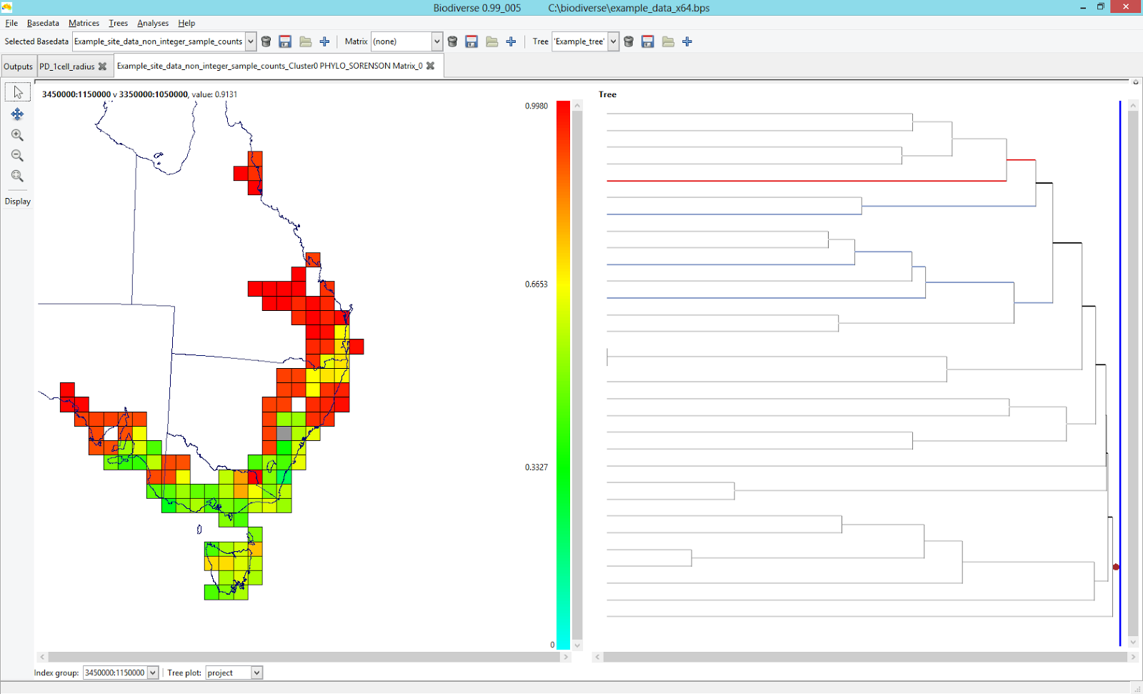Delete the current Matrix object
The width and height of the screenshot is (1143, 694).
point(453,41)
